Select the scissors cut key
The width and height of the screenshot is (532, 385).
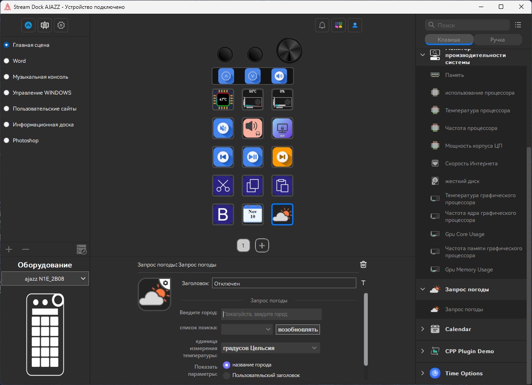pos(223,186)
